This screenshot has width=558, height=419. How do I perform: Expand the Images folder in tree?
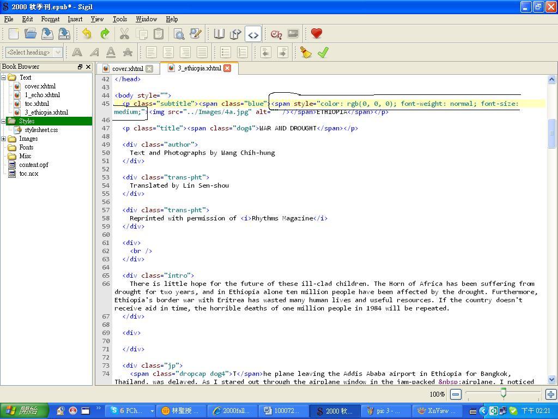[x=4, y=139]
